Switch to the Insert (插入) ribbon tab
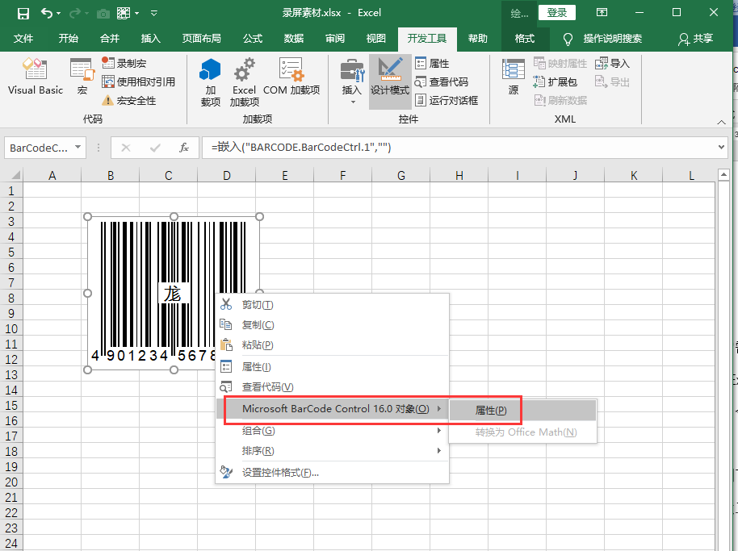Viewport: 738px width, 551px height. (151, 39)
